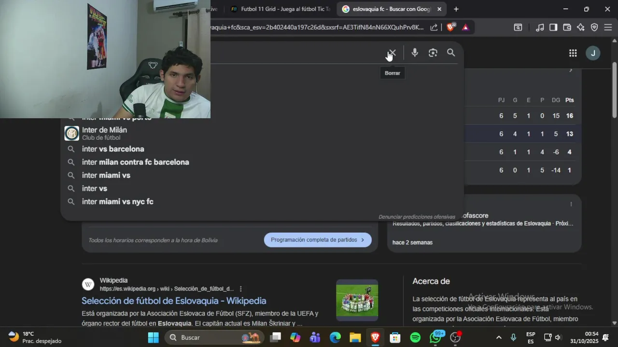Open the Brave Wallet icon
The height and width of the screenshot is (347, 618).
click(x=567, y=27)
